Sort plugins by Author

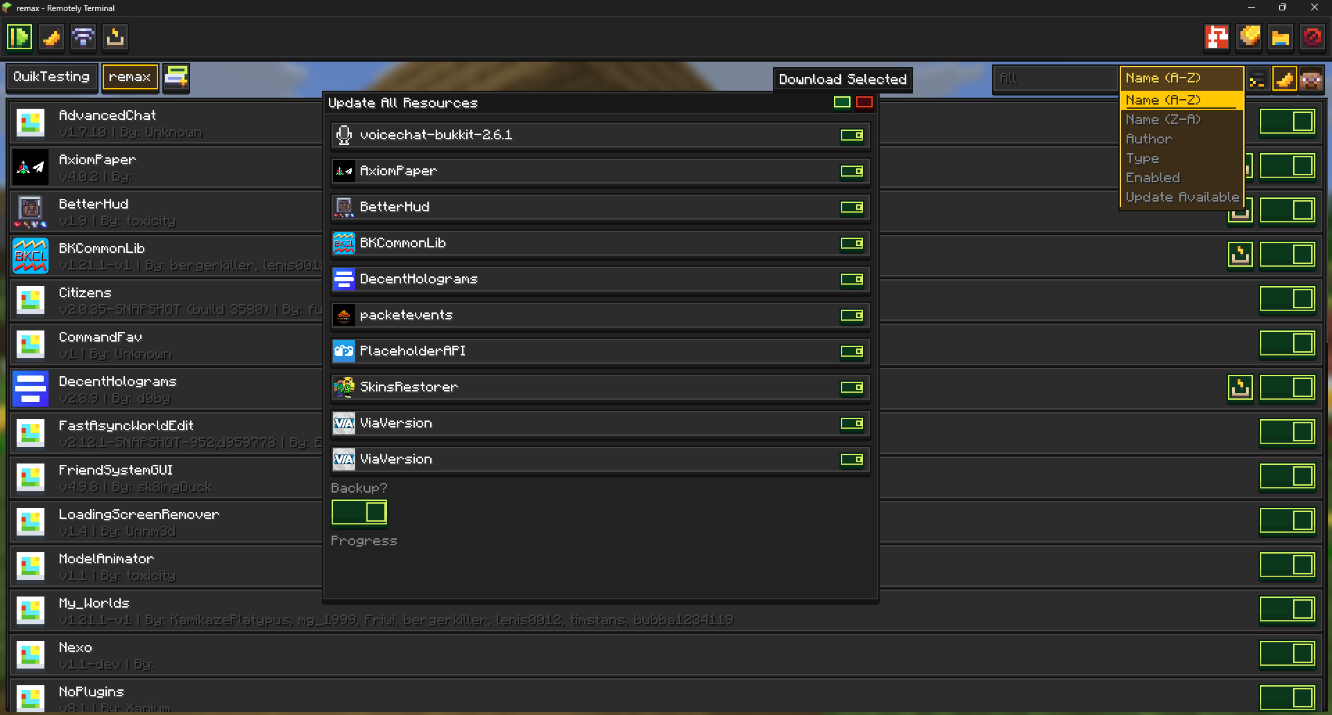[1182, 139]
